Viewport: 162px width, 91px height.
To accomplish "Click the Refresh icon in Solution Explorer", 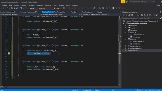I will pyautogui.click(x=145, y=15).
